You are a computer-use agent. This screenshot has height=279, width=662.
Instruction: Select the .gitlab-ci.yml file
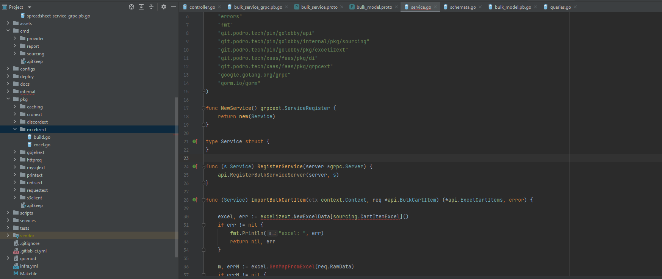pos(33,251)
